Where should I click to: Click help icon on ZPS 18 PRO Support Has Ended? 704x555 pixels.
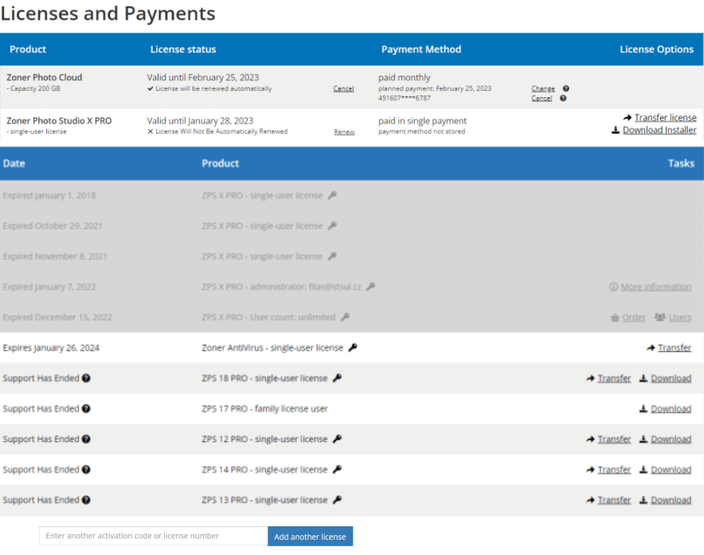(86, 378)
